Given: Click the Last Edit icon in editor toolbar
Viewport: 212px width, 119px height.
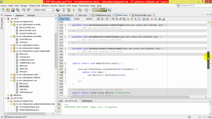Looking at the screenshot, I should 98,19.
